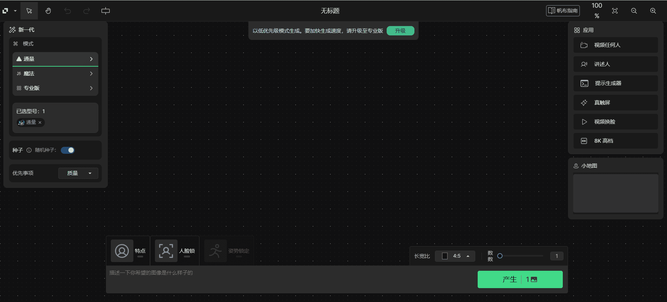Click the zoom in magnifier icon
Screen dimensions: 667x302
pos(653,11)
